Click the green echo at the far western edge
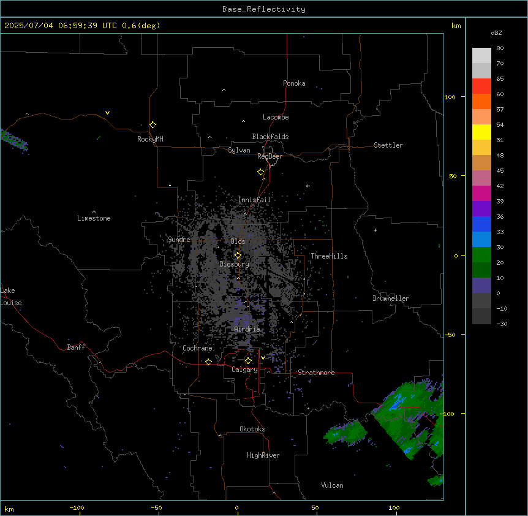 13,140
